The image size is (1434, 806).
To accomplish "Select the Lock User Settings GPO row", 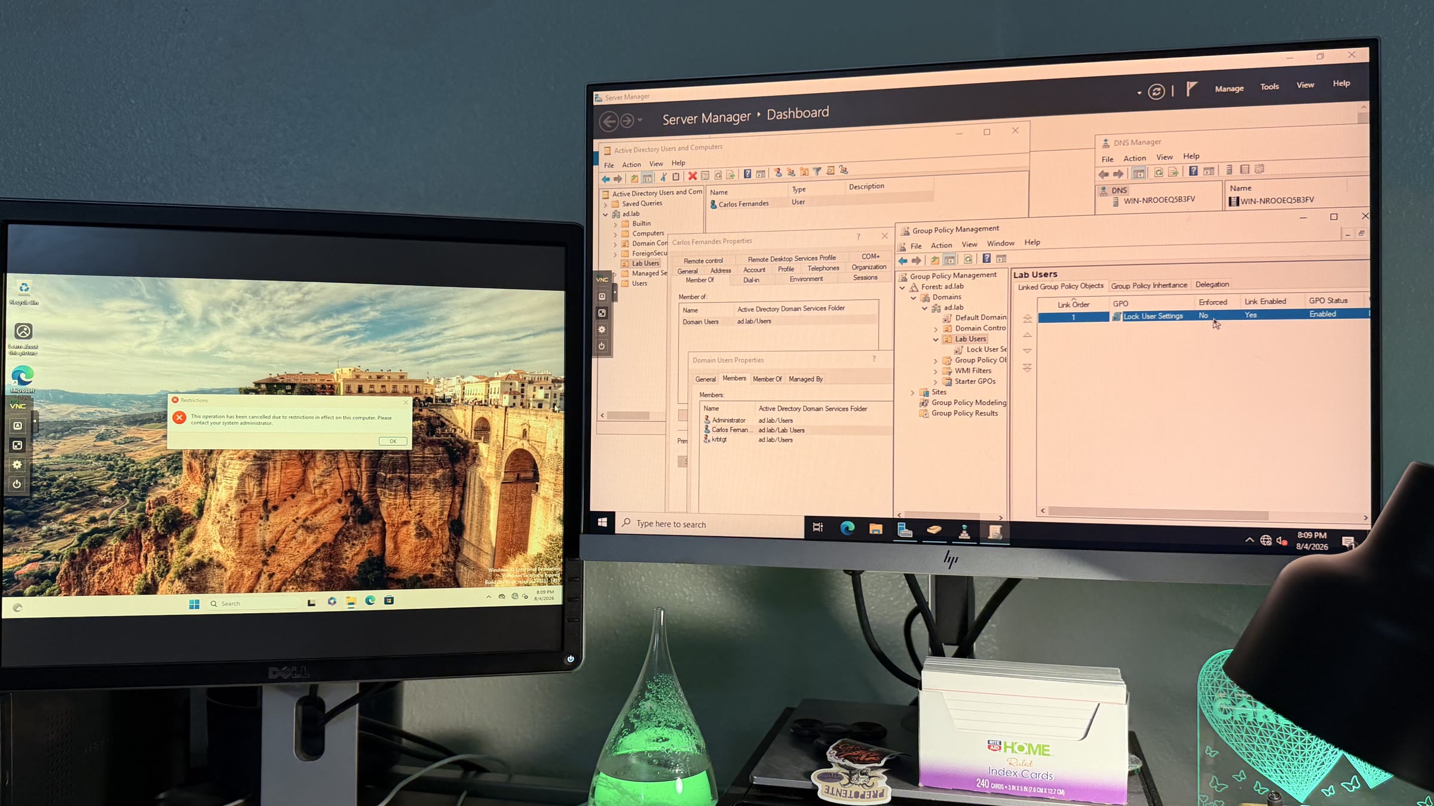I will point(1203,315).
